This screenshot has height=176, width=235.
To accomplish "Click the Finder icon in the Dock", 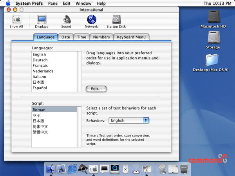I will pos(51,170).
